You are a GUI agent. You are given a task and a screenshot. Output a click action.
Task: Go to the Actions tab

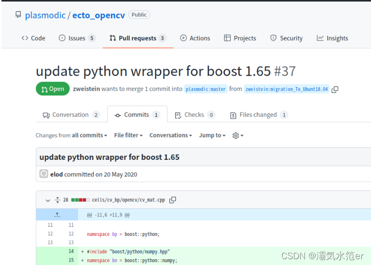(195, 38)
